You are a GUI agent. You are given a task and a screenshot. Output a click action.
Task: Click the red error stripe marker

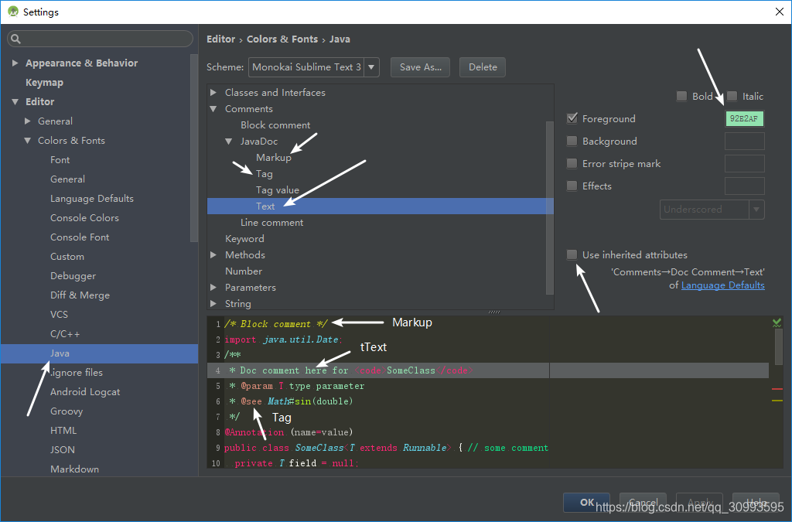coord(777,389)
